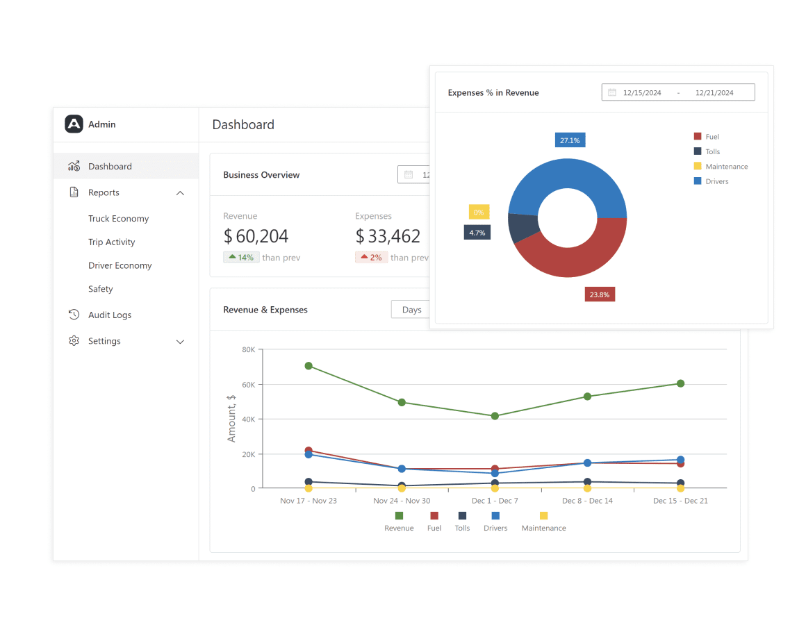Click the Drivers point for Dec 15 - Dec 21
The height and width of the screenshot is (632, 806).
(680, 459)
